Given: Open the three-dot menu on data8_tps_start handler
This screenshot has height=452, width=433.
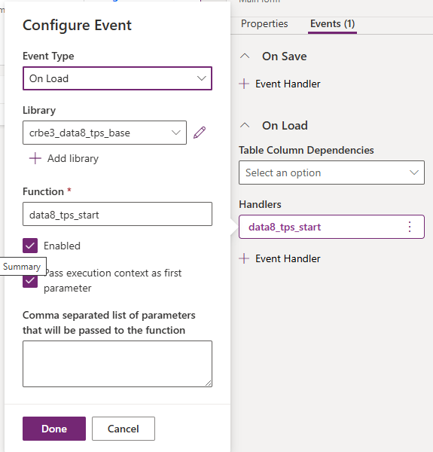Looking at the screenshot, I should point(410,227).
